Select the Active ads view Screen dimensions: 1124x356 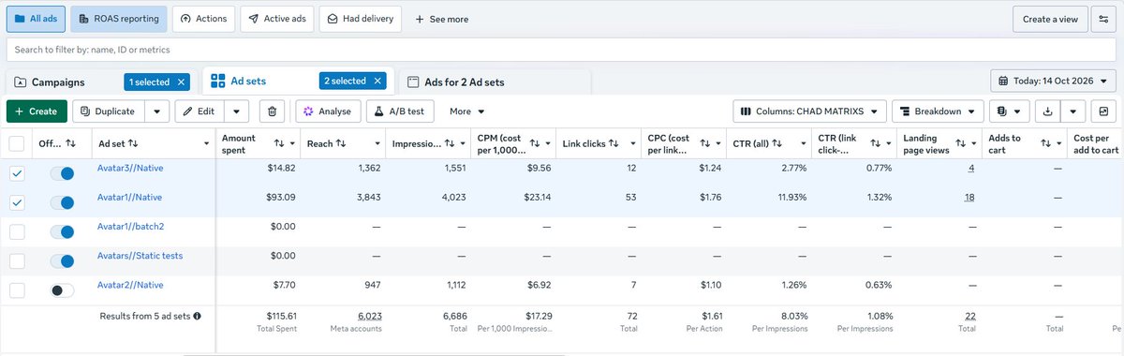click(276, 19)
